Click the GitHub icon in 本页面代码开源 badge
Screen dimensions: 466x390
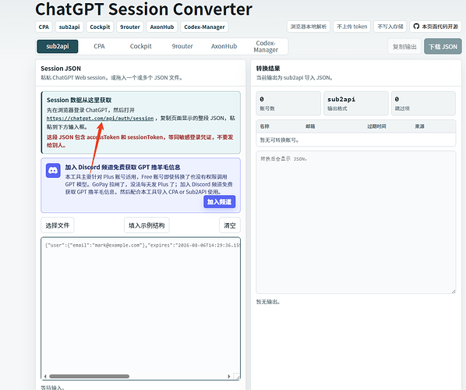tap(416, 27)
